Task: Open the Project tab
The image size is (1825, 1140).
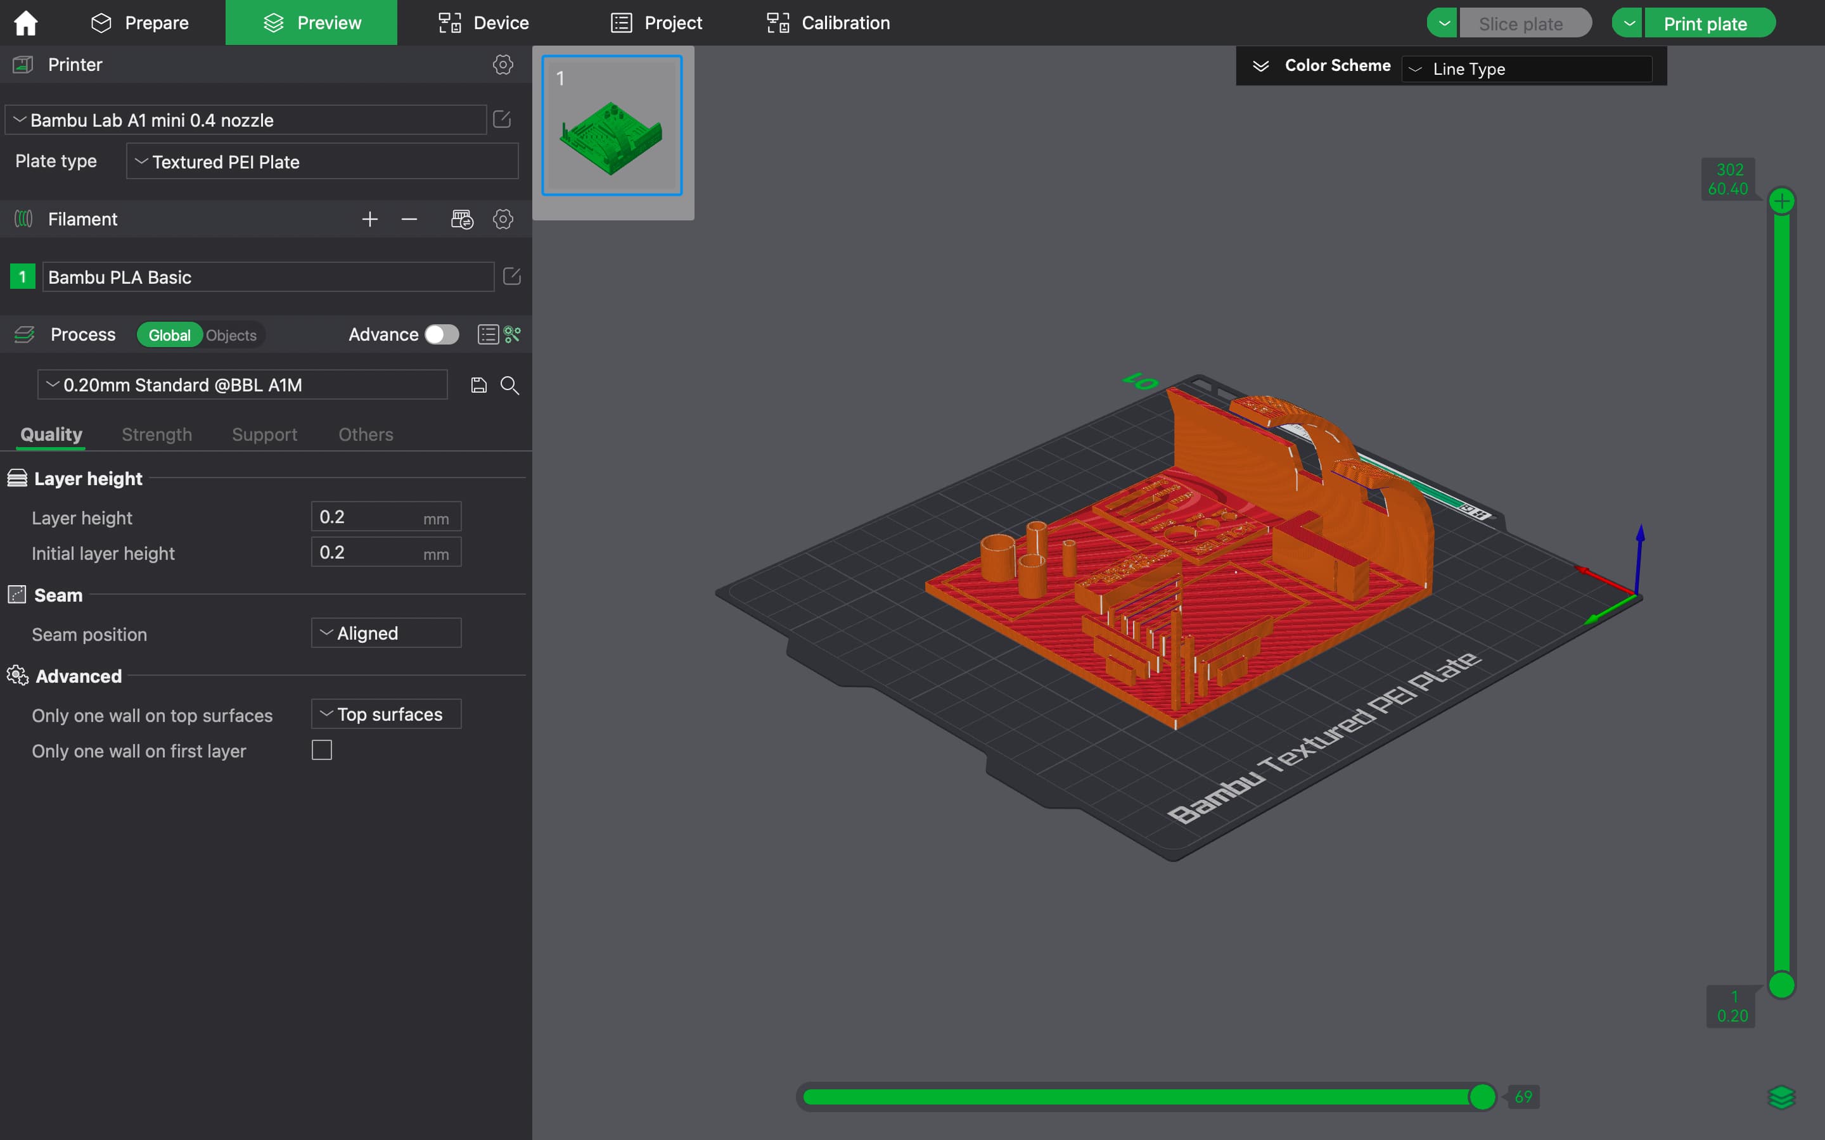Action: click(x=656, y=23)
